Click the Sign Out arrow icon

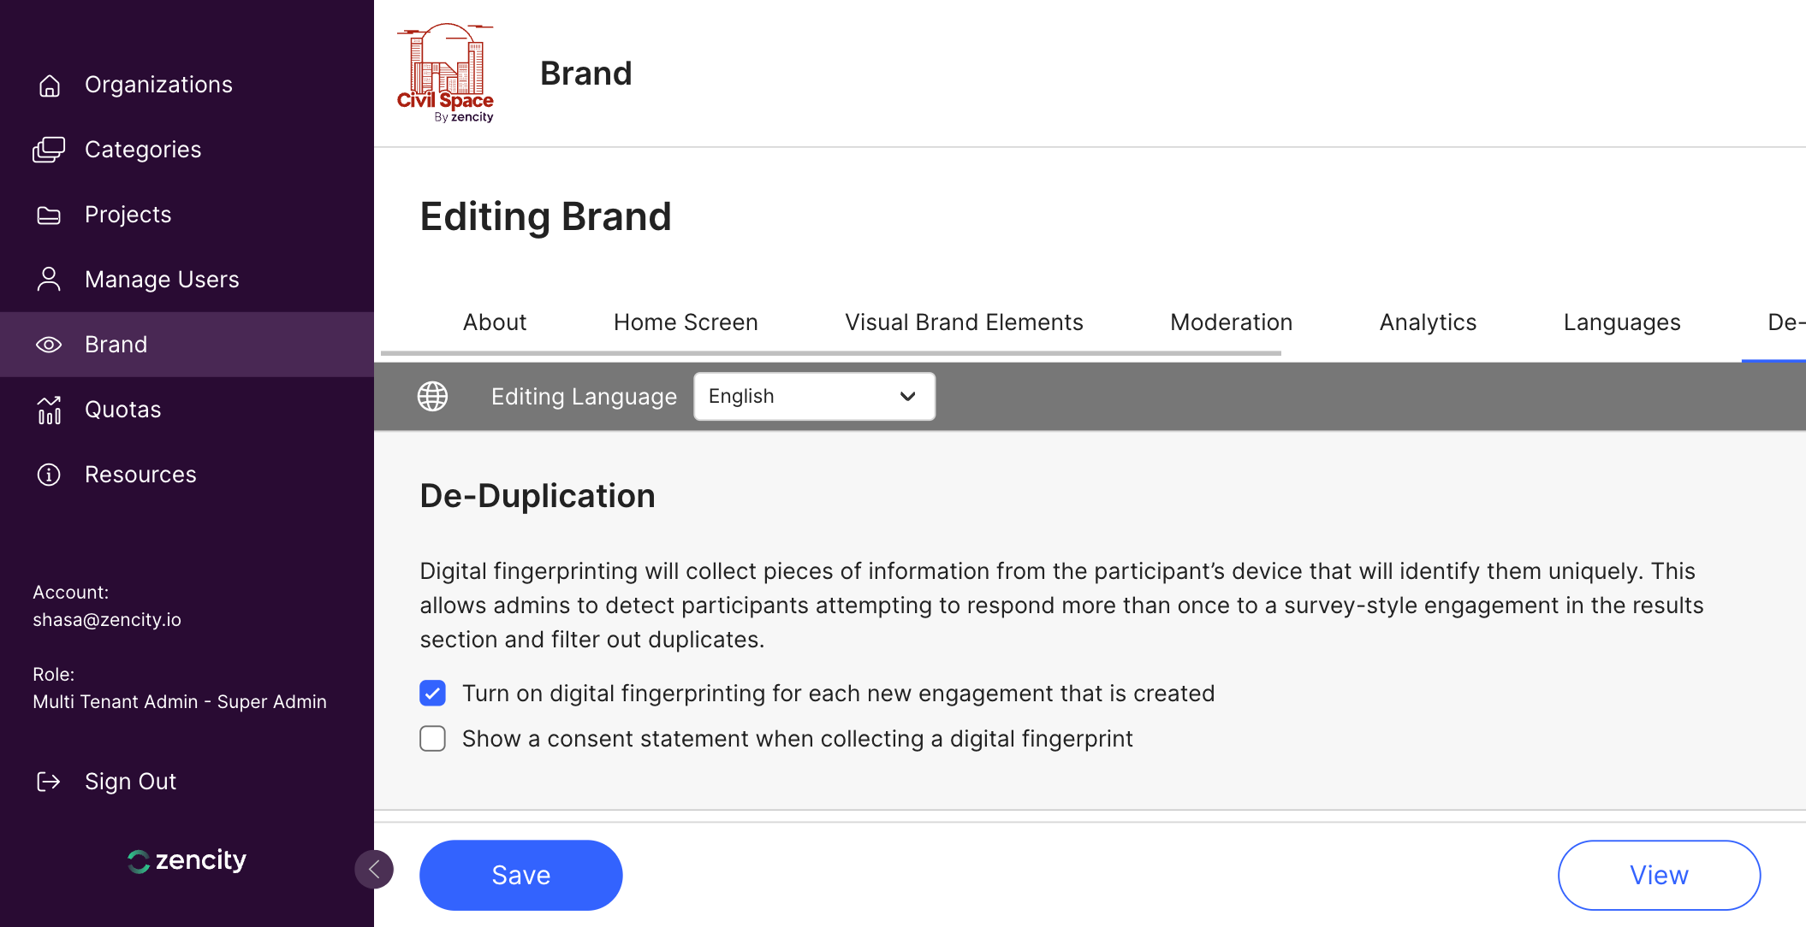(49, 782)
